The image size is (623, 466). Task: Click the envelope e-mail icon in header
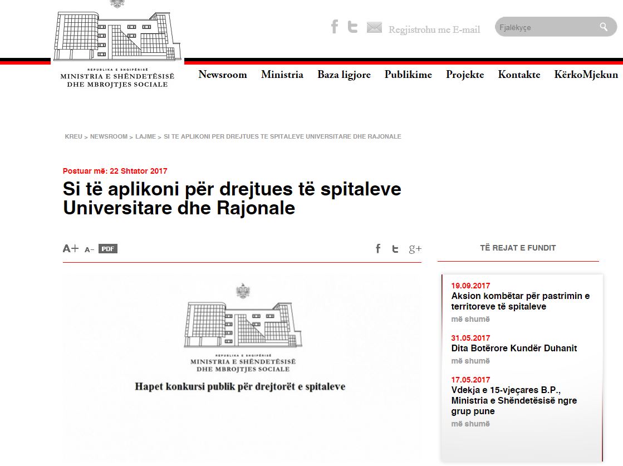374,27
